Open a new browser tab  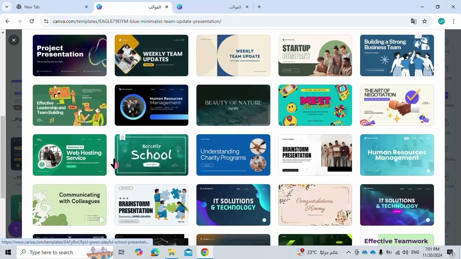coord(259,7)
